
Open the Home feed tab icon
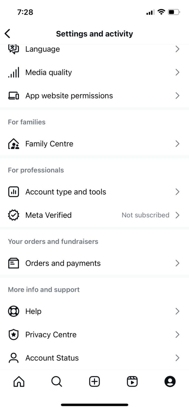(19, 381)
